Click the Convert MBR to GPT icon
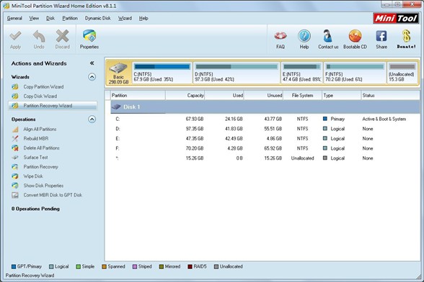The width and height of the screenshot is (424, 282). pos(15,195)
